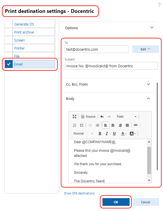Open the background color picker
Viewport: 163px width, 211px height.
(132, 133)
